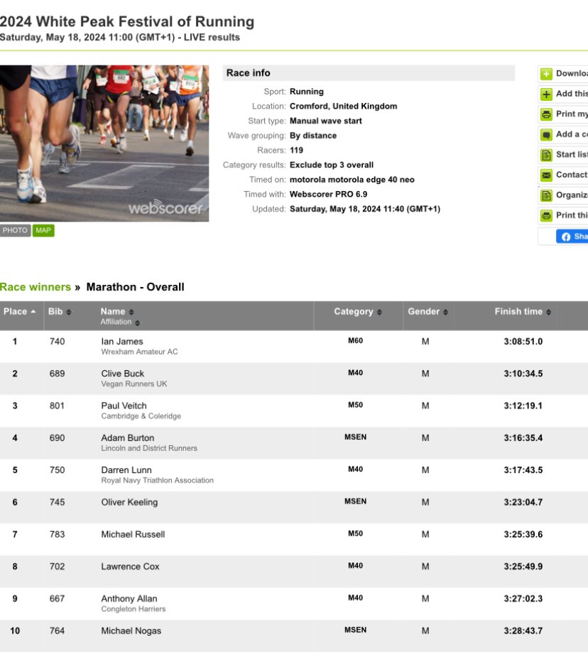Screen dimensions: 588x657
Task: Sort results by Affiliation
Action: [x=120, y=322]
